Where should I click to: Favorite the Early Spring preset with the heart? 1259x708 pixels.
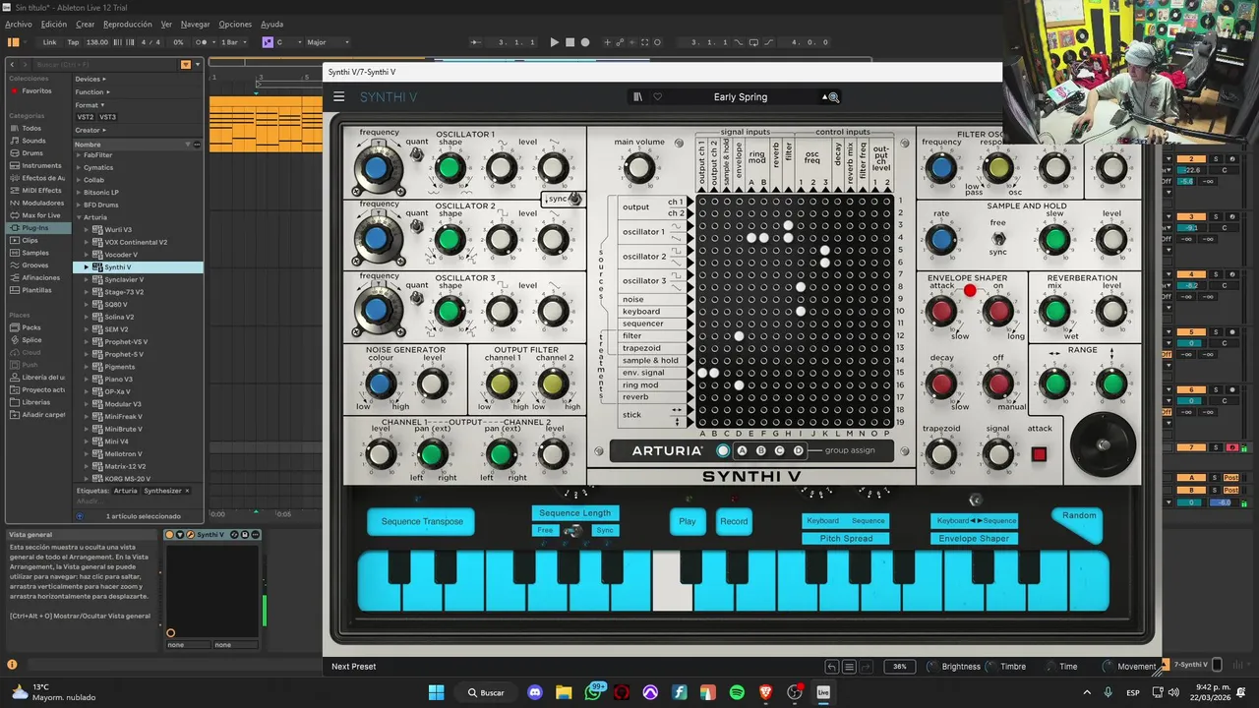pyautogui.click(x=658, y=96)
